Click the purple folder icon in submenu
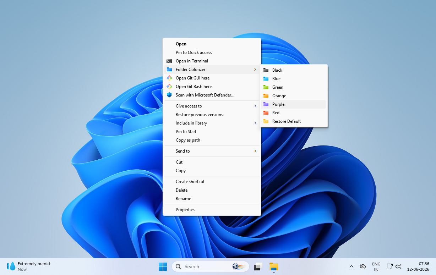This screenshot has width=436, height=275. pyautogui.click(x=266, y=104)
